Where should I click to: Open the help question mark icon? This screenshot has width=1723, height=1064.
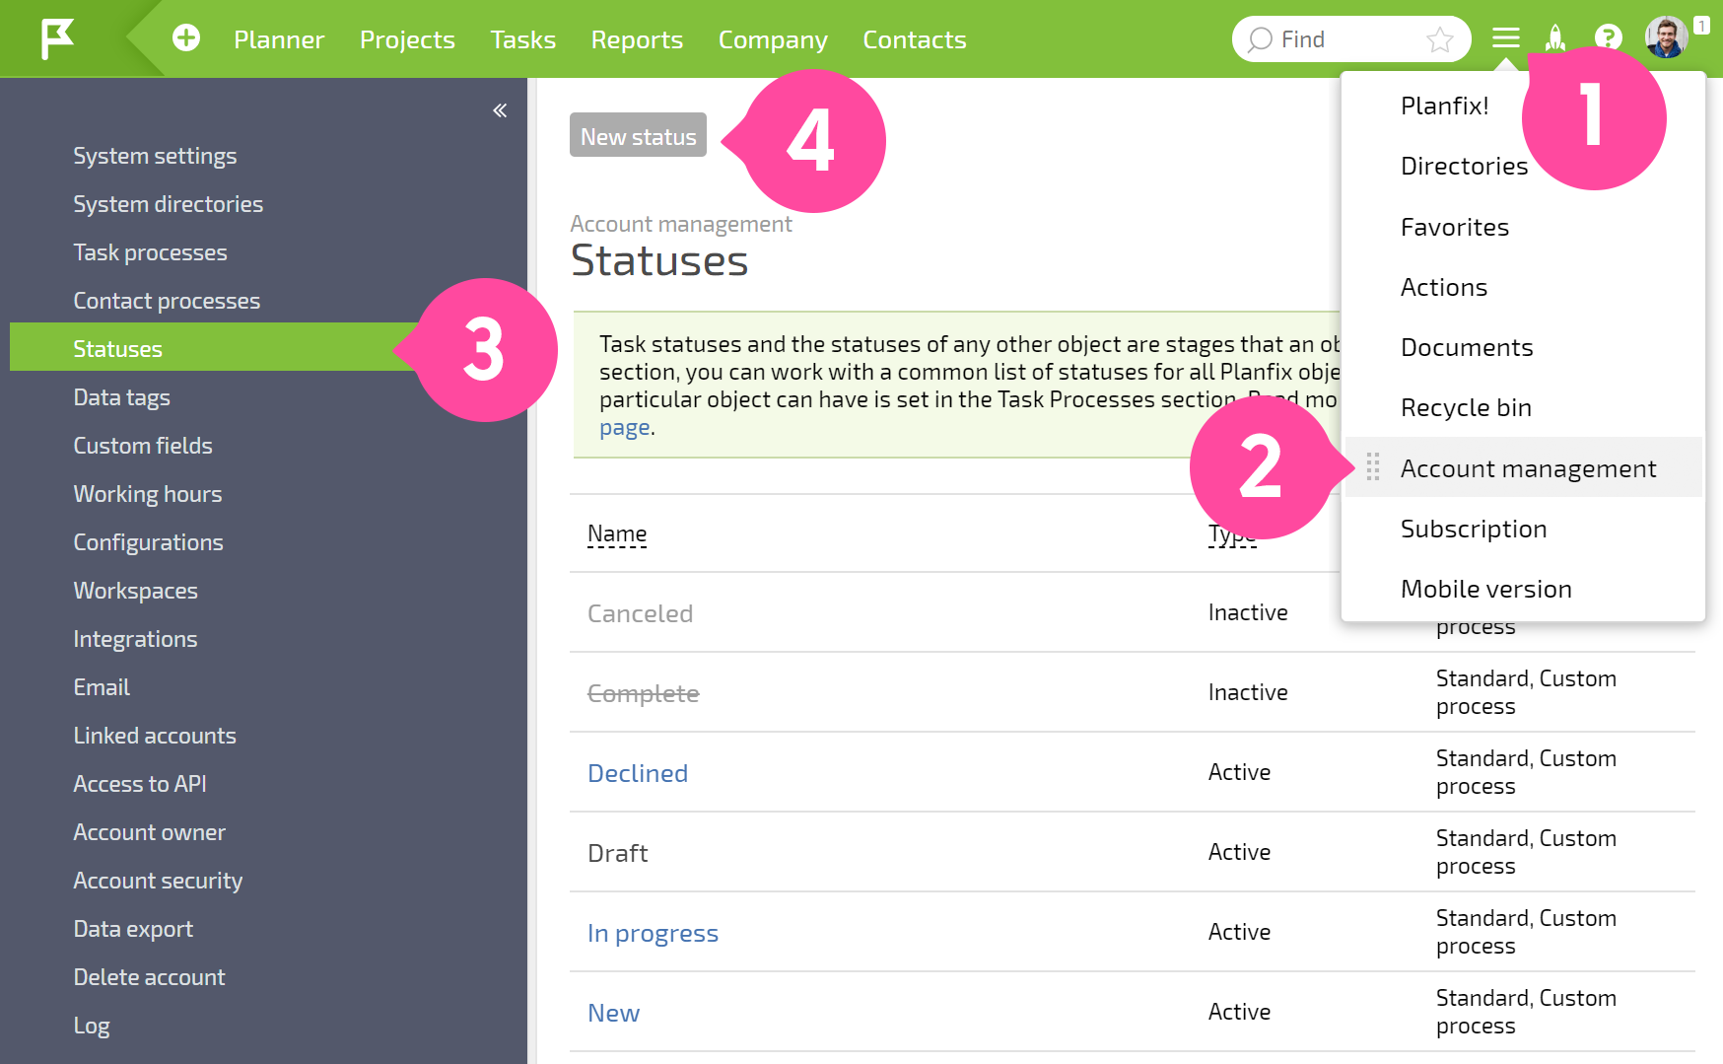(1608, 38)
